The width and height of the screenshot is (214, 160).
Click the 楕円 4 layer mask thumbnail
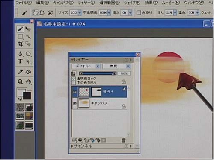[96, 91]
